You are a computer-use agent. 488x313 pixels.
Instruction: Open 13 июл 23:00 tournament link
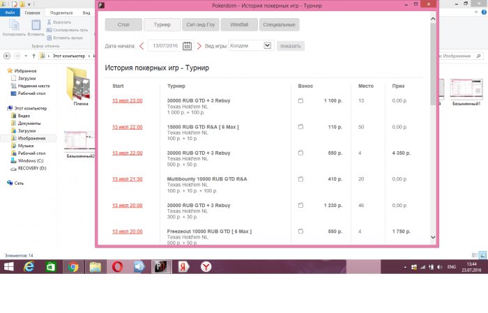(128, 100)
